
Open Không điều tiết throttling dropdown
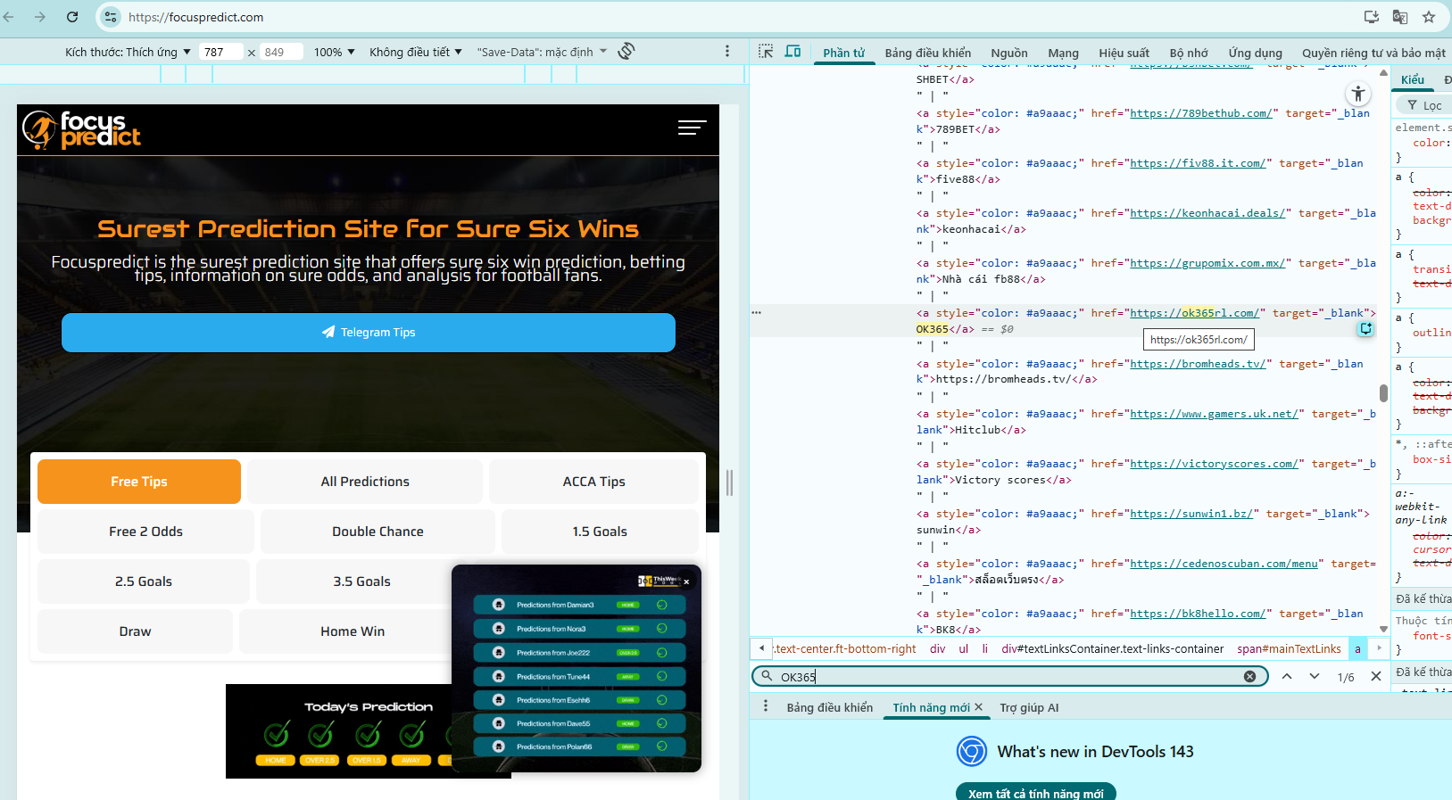coord(416,52)
